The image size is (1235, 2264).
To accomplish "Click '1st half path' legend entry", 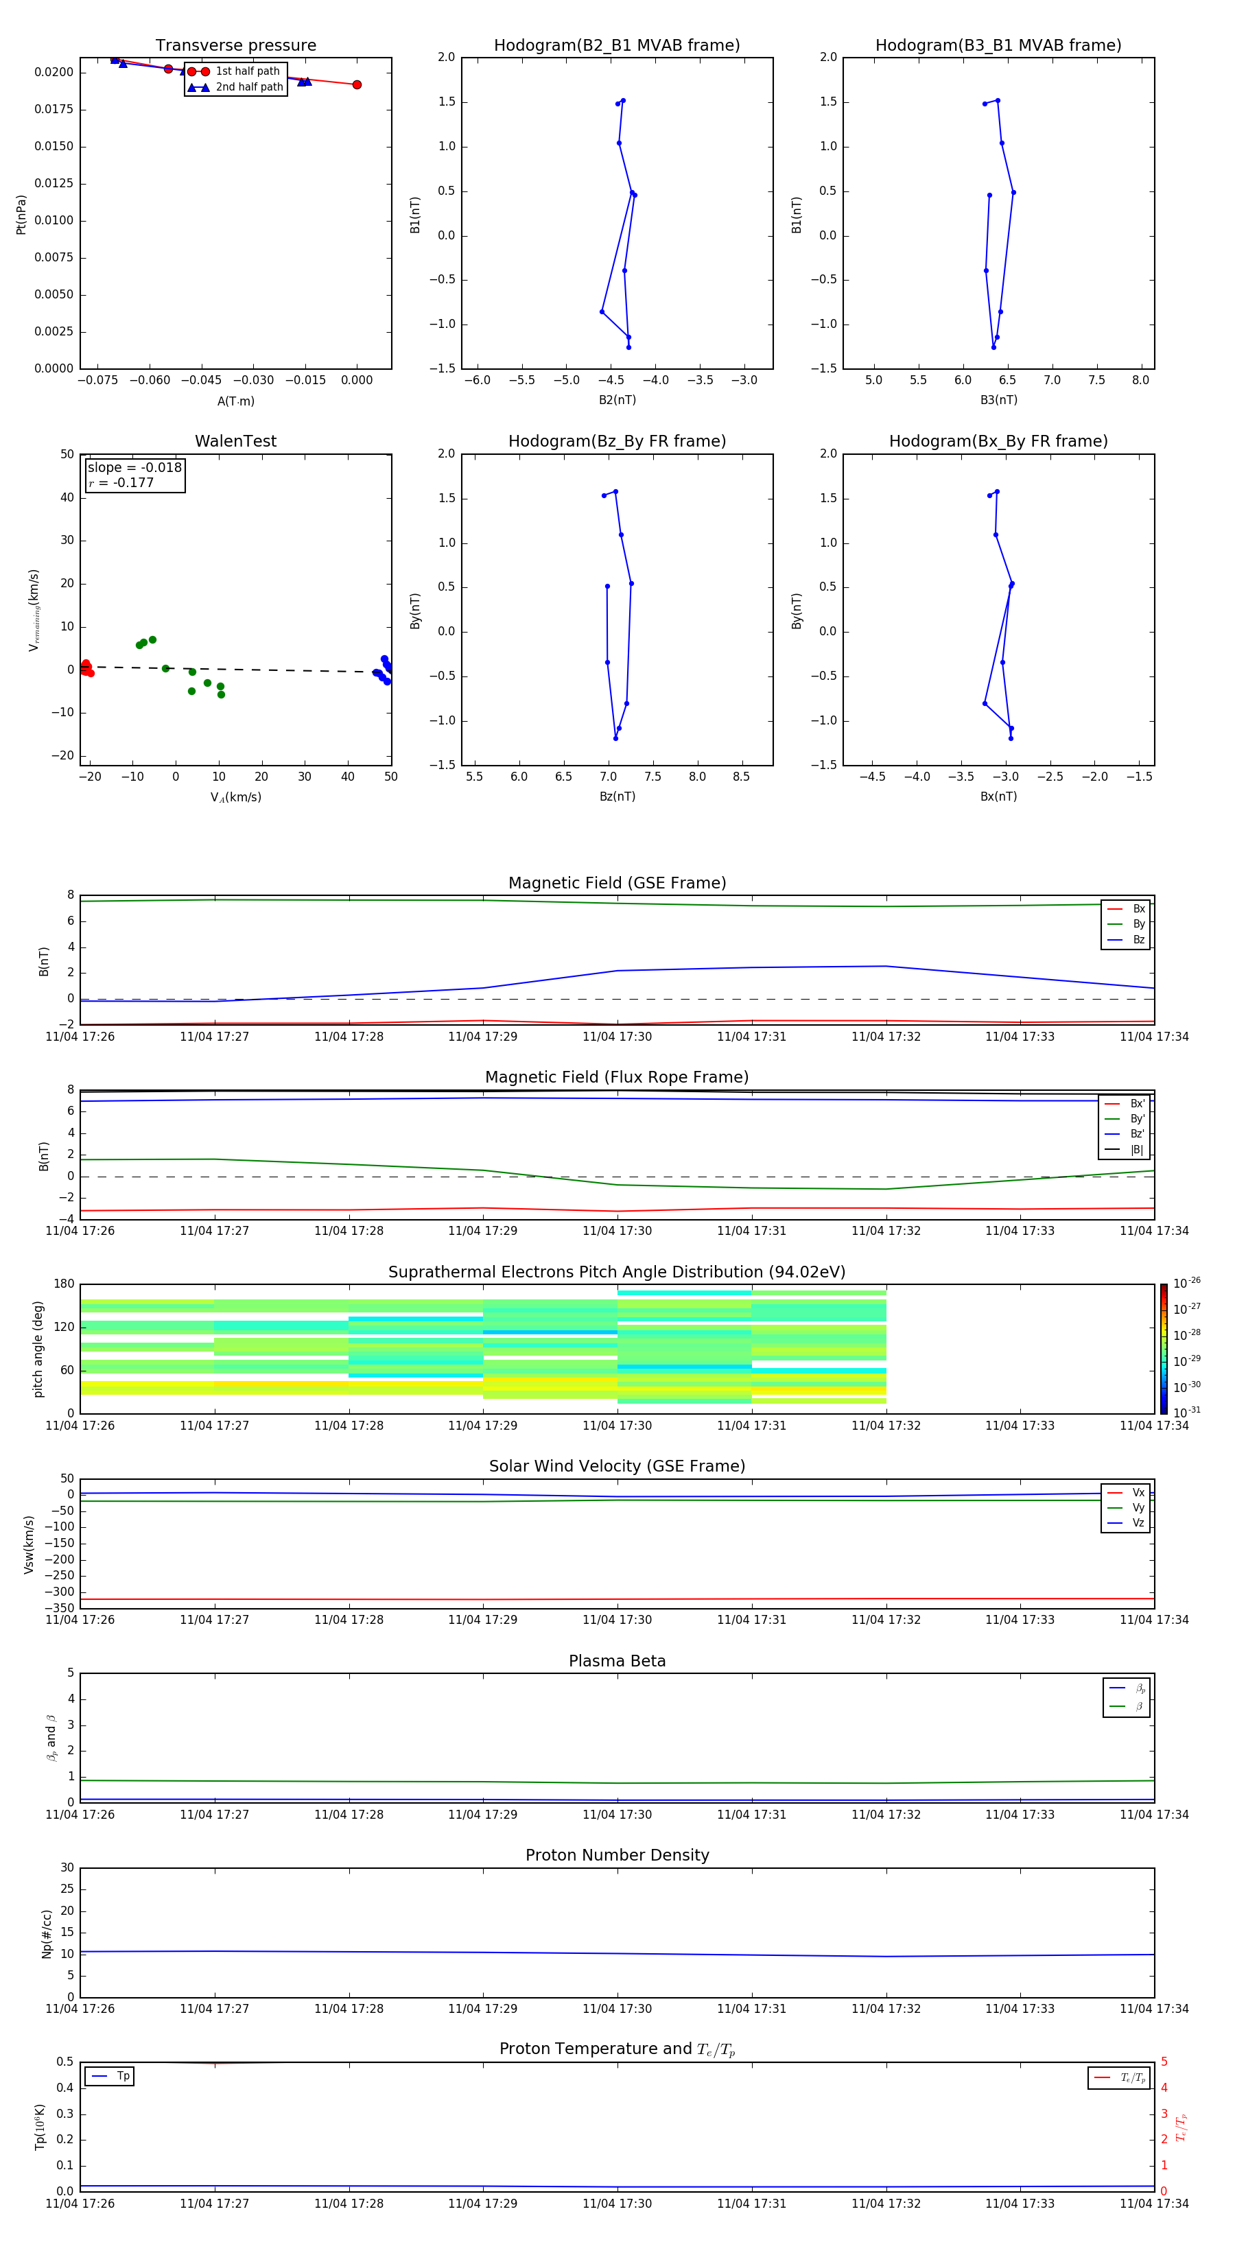I will 234,71.
